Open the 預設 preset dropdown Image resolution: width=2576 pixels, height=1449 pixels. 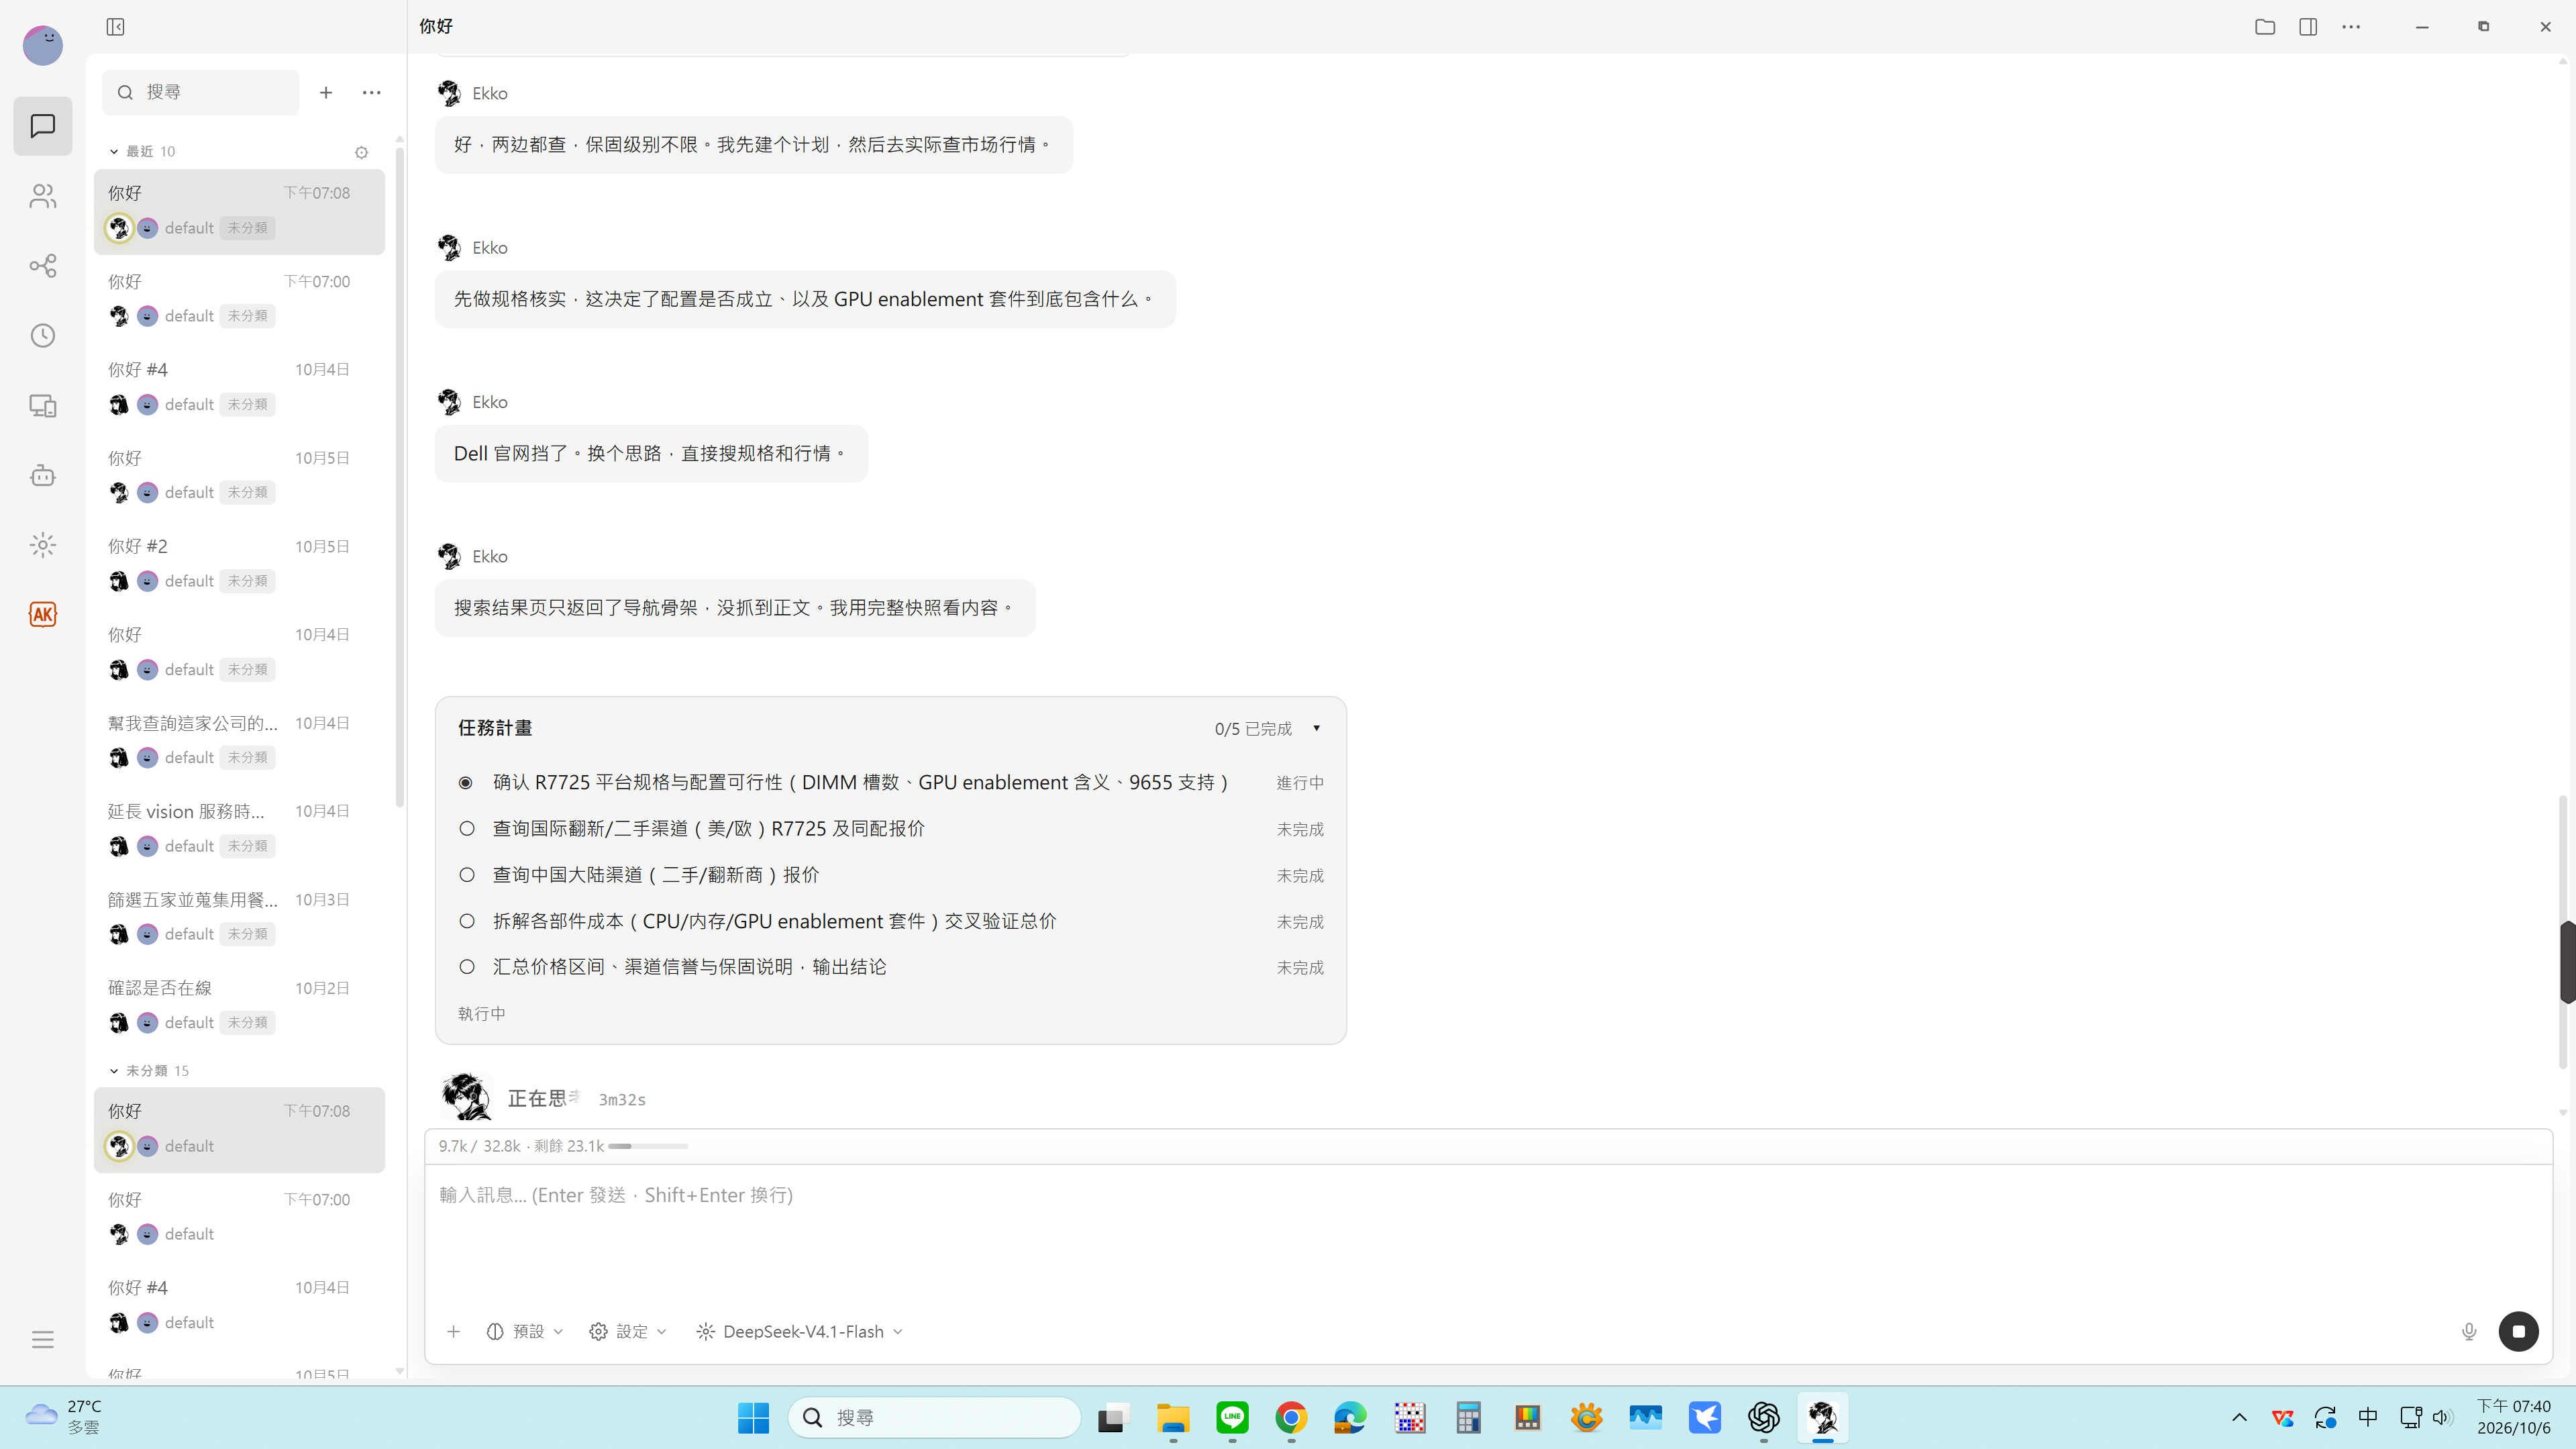pos(525,1331)
